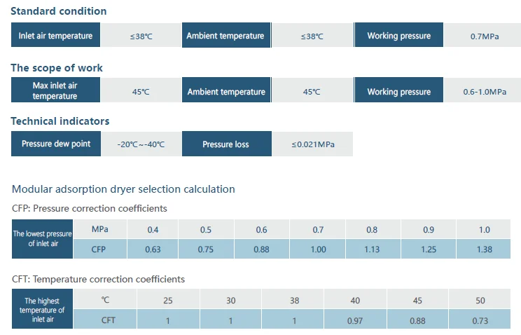Click the -20℃~-40℃ dew point value
521x335 pixels.
[x=141, y=144]
